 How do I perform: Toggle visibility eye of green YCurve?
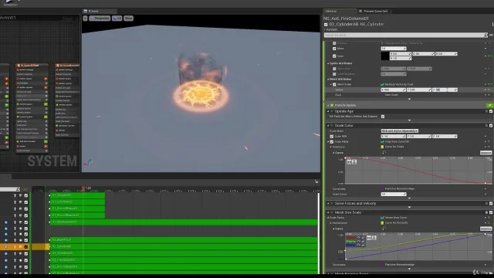pyautogui.click(x=358, y=241)
